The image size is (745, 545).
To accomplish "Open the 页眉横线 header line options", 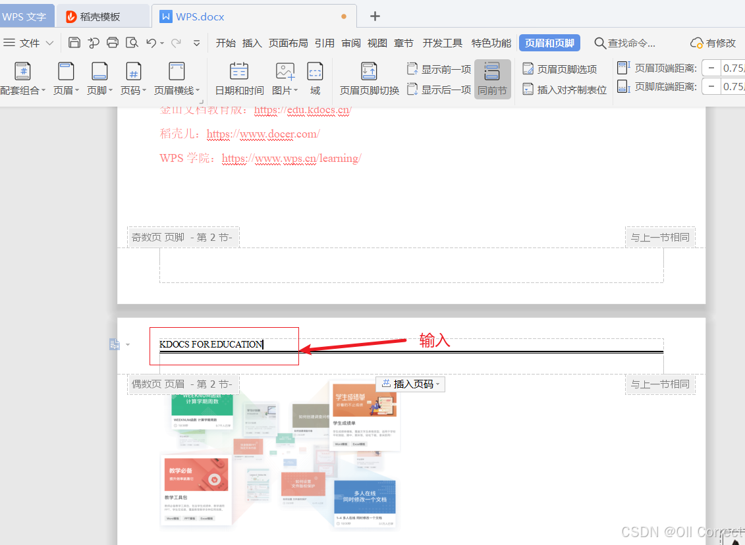I will coord(177,79).
